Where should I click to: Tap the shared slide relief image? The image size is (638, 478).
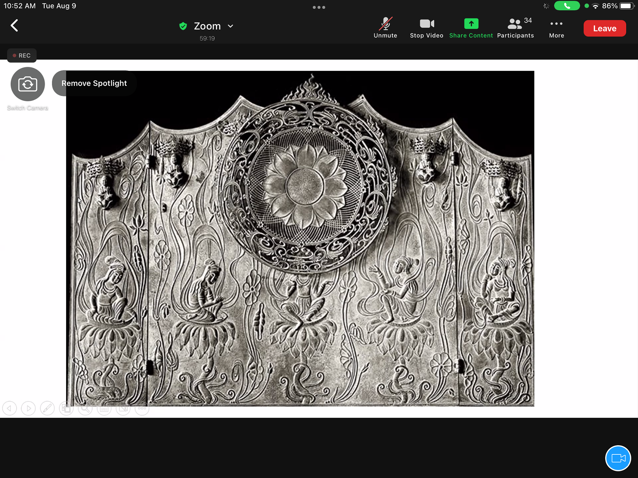click(x=300, y=239)
